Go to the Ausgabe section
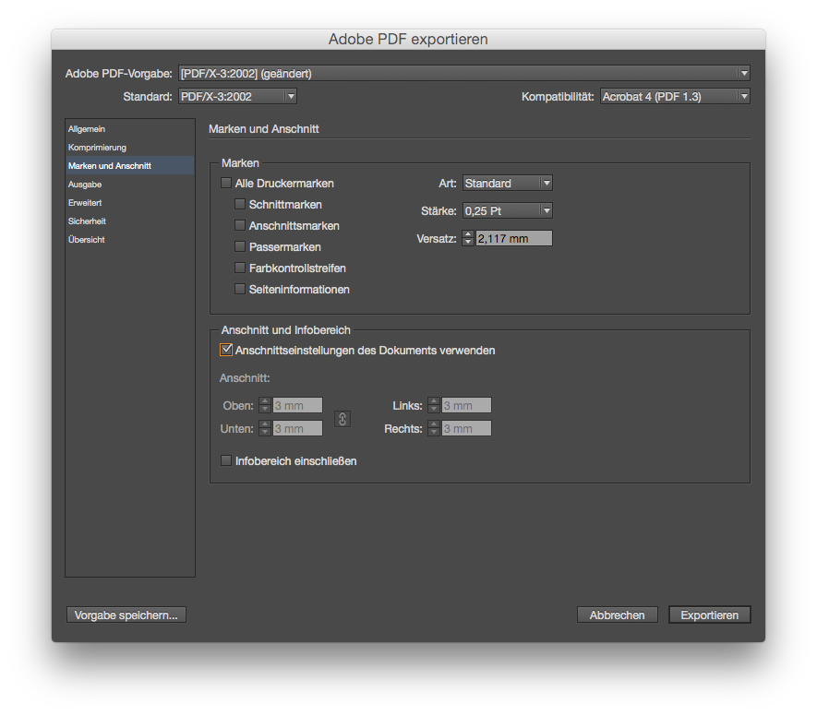This screenshot has height=716, width=817. [130, 185]
